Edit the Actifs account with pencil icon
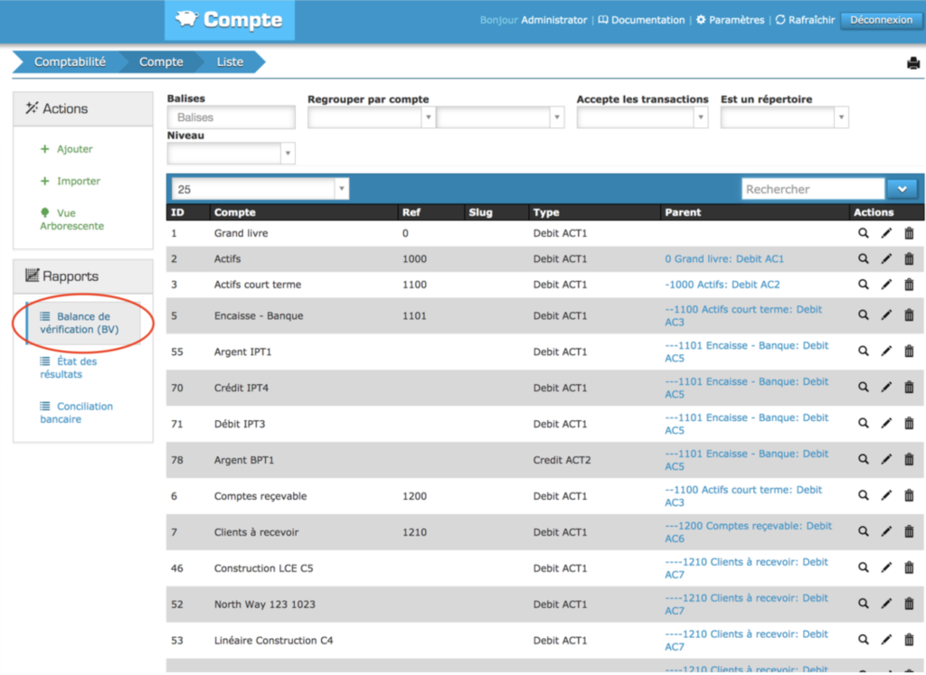 pos(886,259)
